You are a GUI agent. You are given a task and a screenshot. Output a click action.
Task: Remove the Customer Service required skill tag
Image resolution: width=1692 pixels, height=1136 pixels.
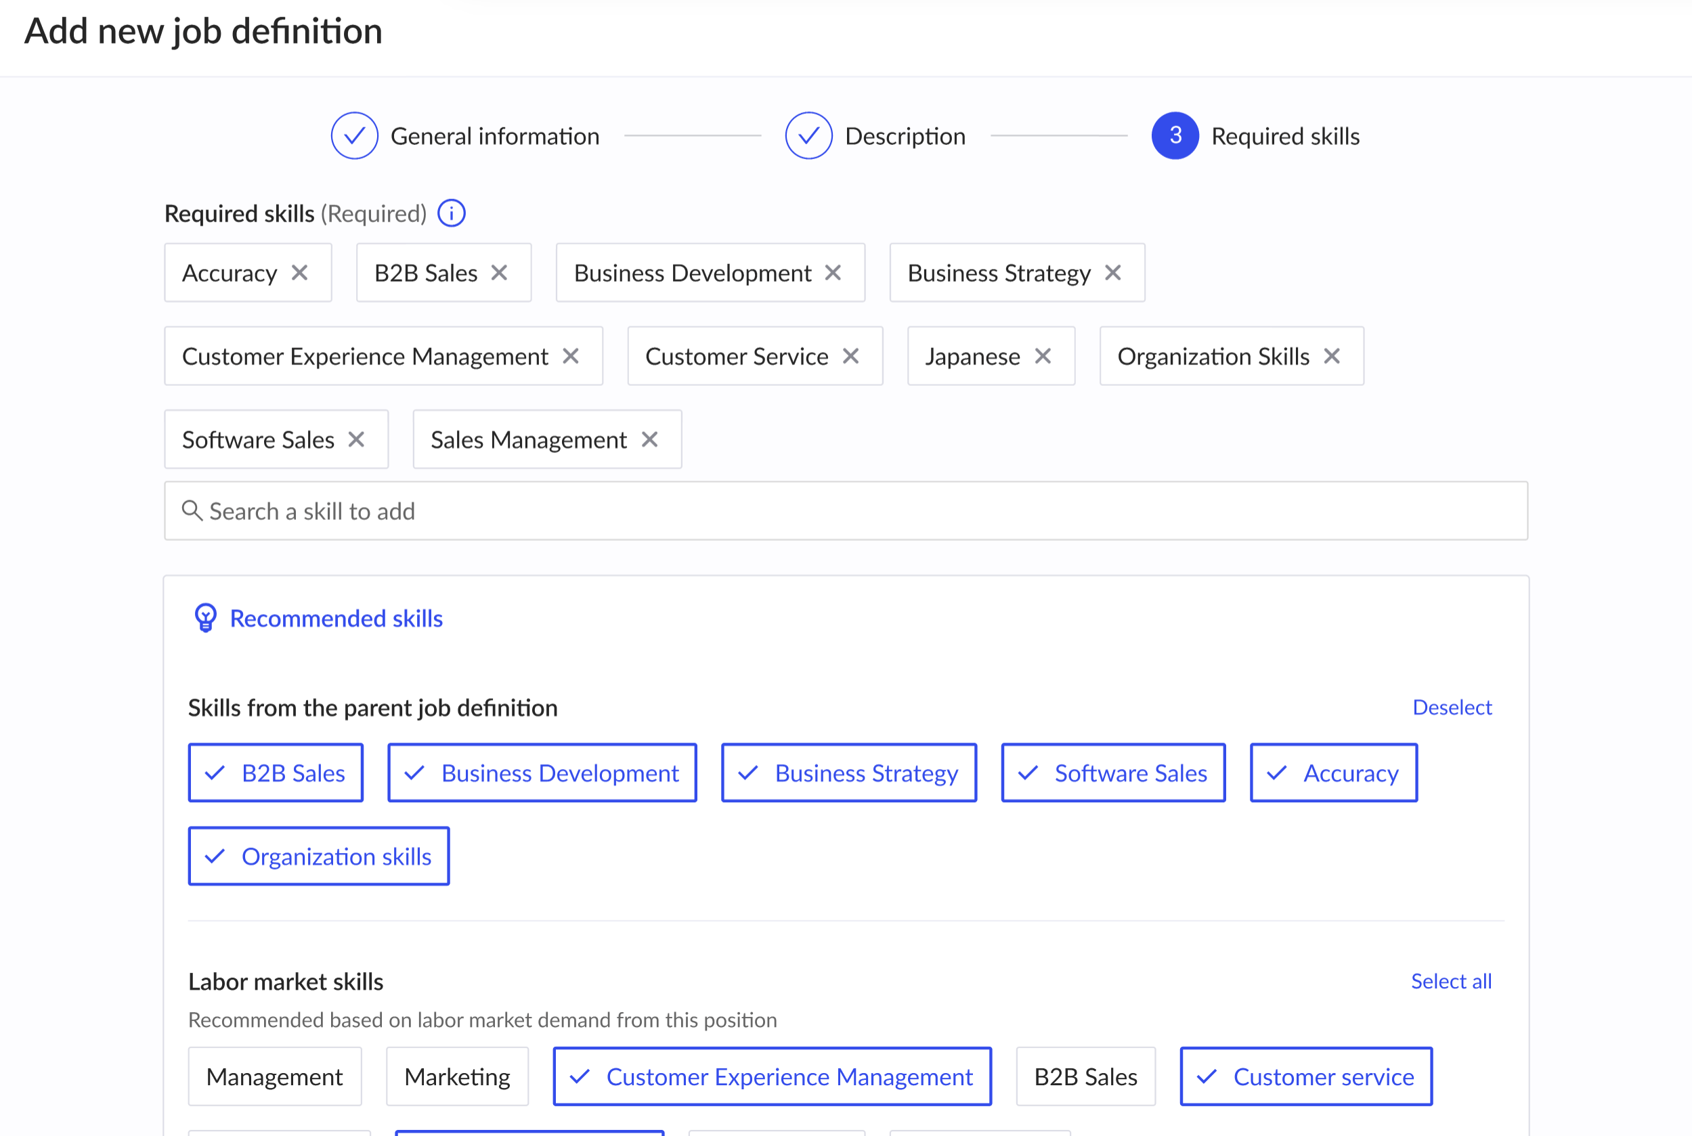click(x=850, y=355)
